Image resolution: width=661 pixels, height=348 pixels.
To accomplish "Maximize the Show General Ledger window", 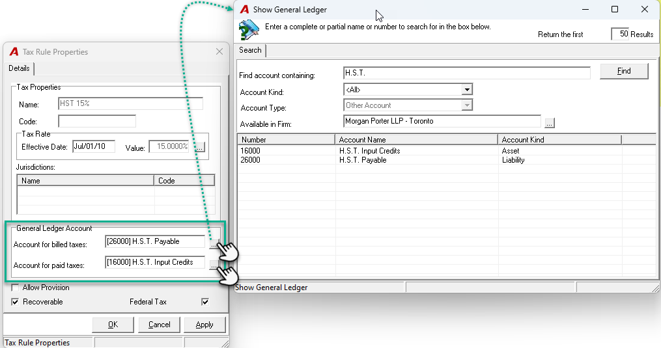I will click(x=615, y=9).
